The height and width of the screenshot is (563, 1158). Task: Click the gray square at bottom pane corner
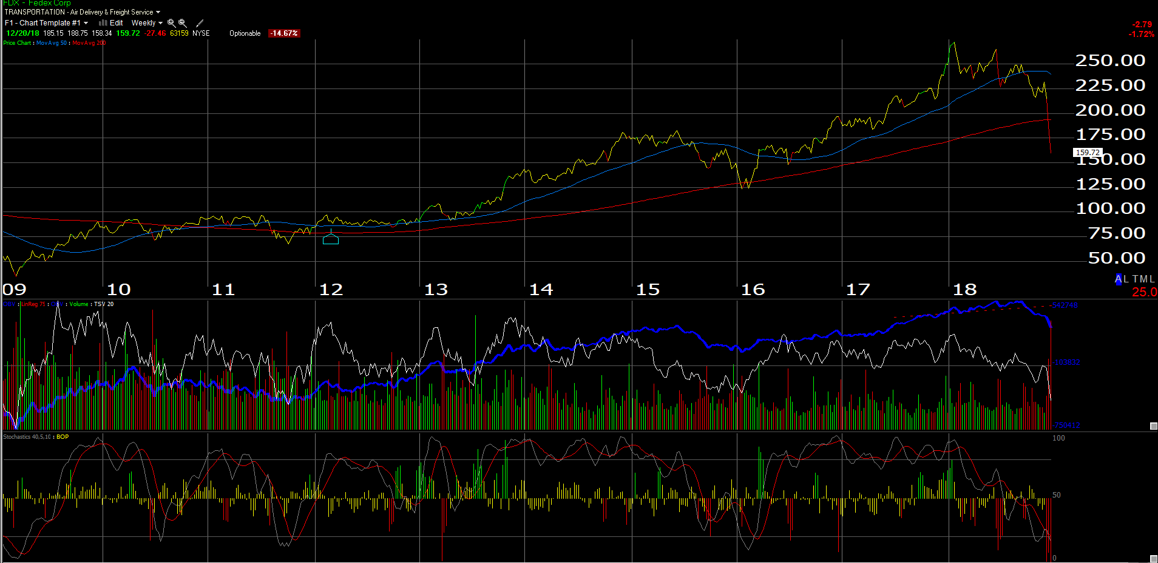click(1154, 559)
